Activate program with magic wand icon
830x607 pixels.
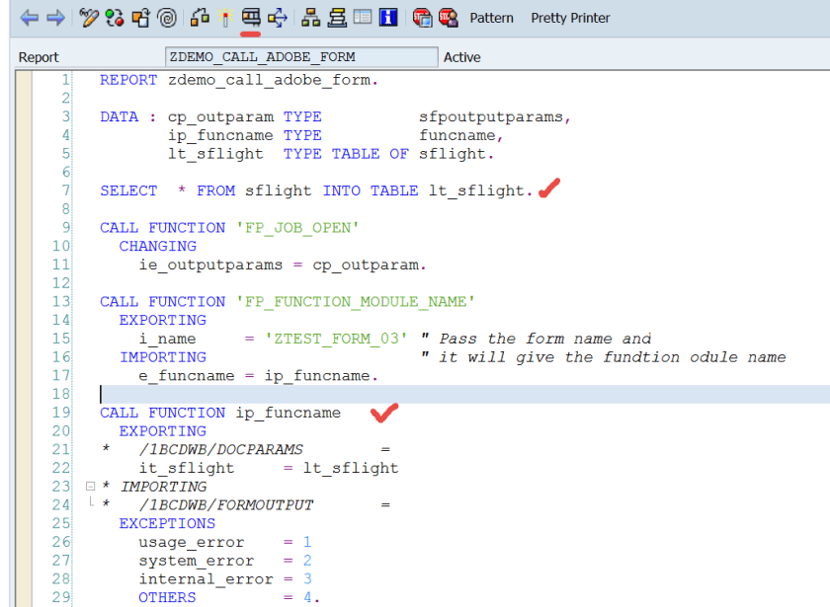225,18
